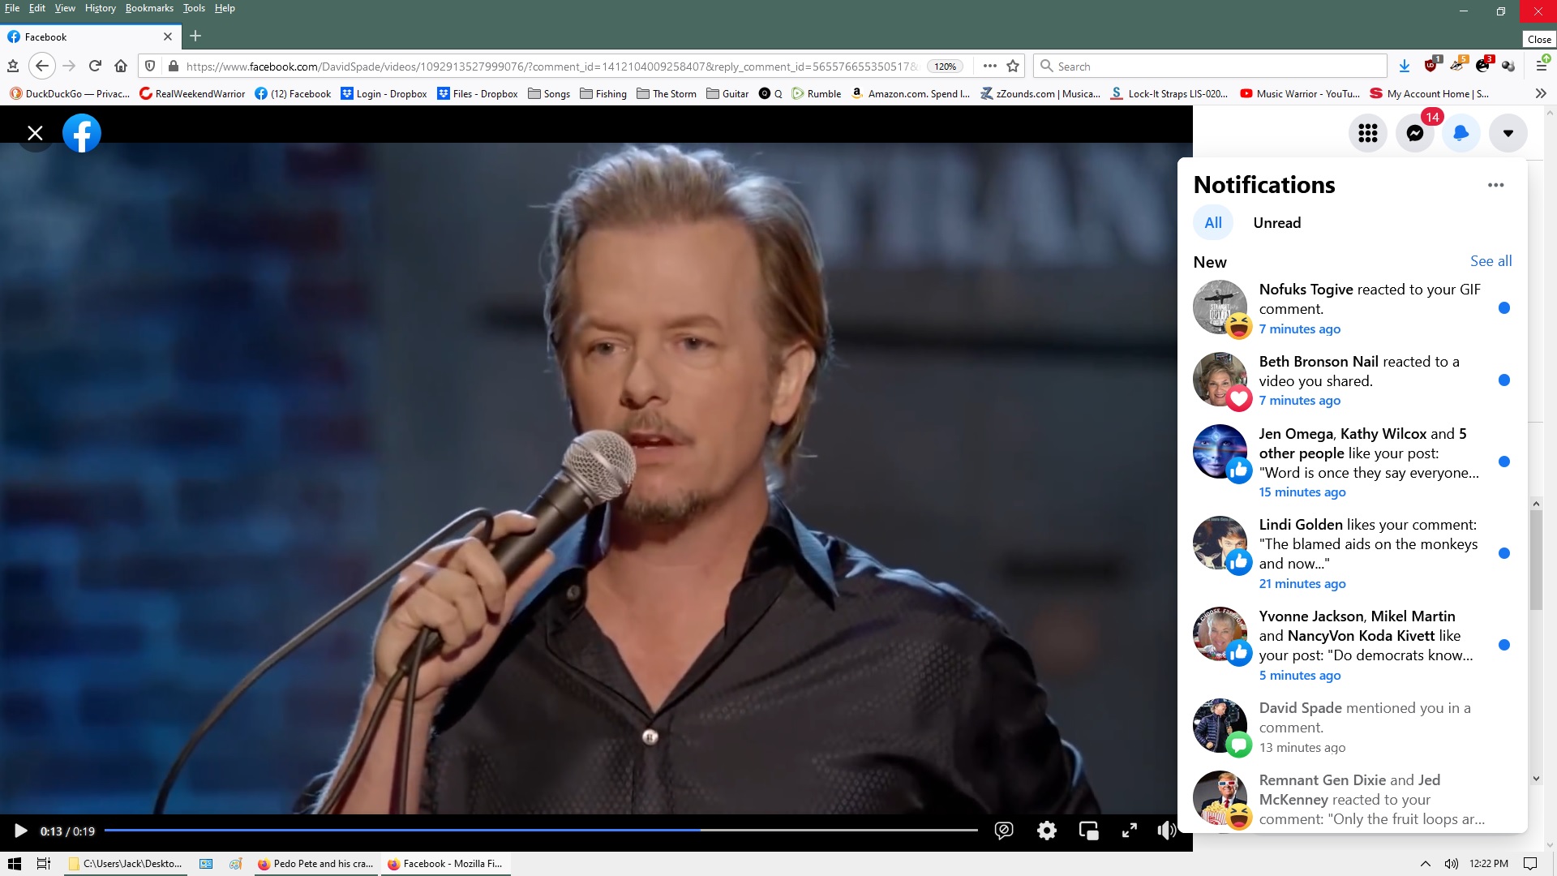Click the notifications bell icon
This screenshot has height=876, width=1557.
(1461, 133)
